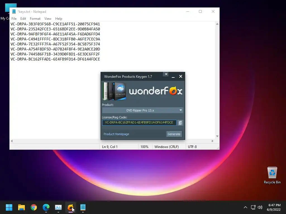286x214 pixels.
Task: Maximize the Notepad window
Action: [x=200, y=11]
